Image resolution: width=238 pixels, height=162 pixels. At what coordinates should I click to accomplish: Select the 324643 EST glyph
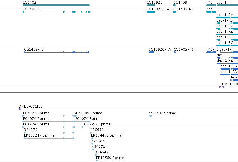tap(96, 155)
